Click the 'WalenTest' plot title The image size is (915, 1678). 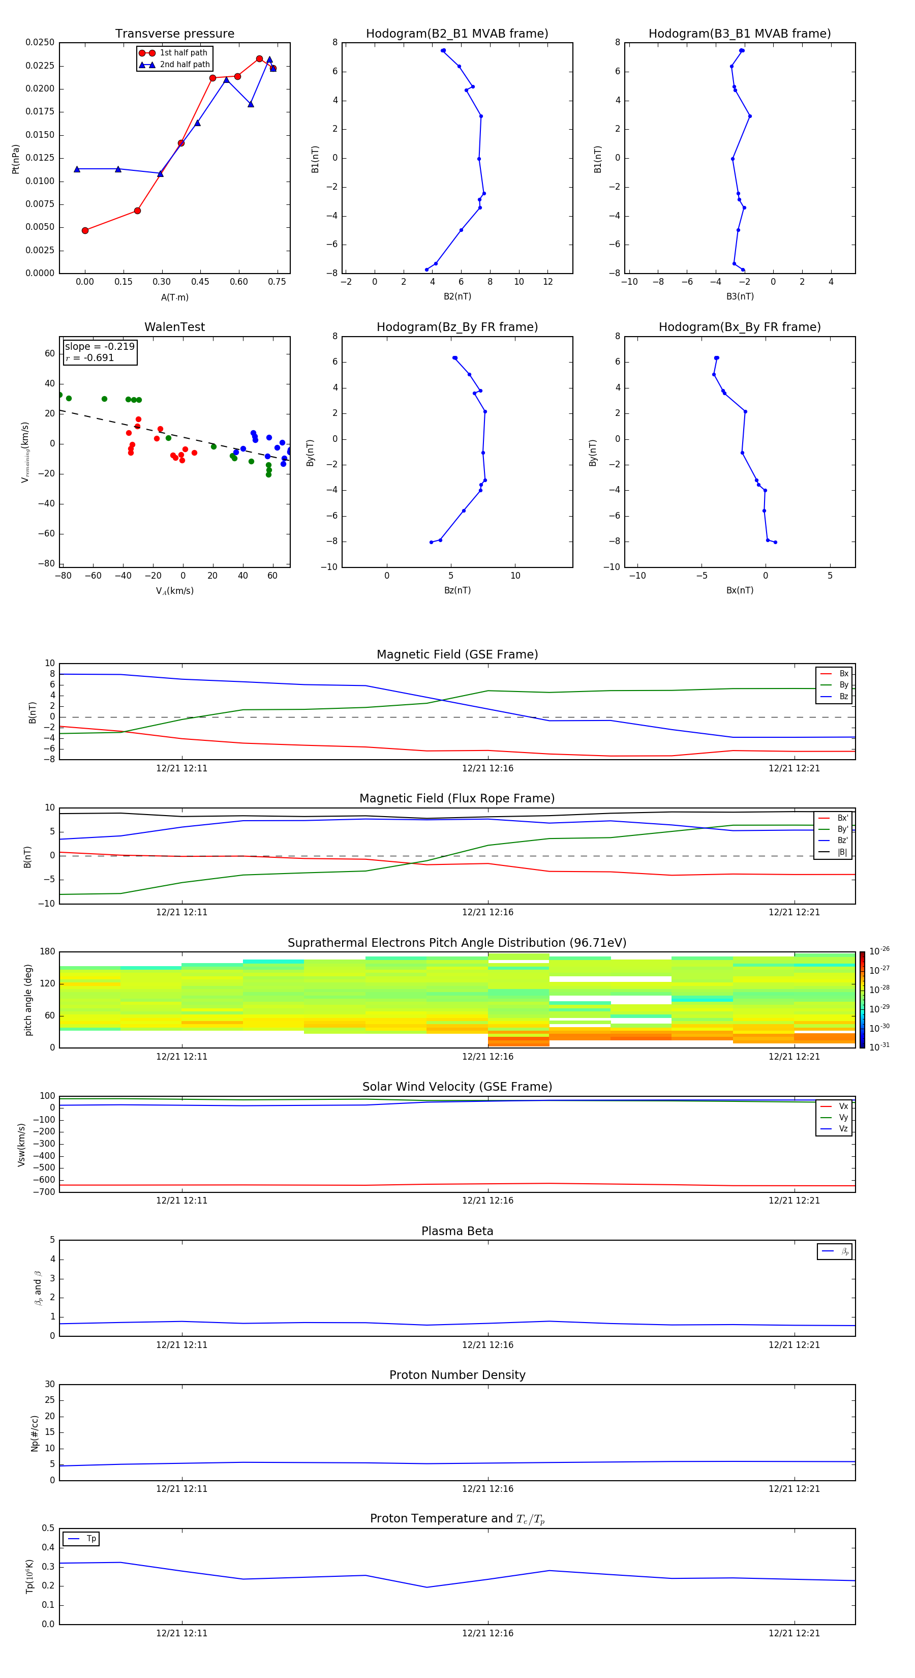pos(174,327)
